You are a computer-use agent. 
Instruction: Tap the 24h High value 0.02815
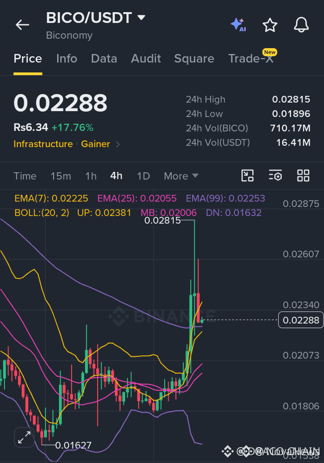pyautogui.click(x=291, y=99)
